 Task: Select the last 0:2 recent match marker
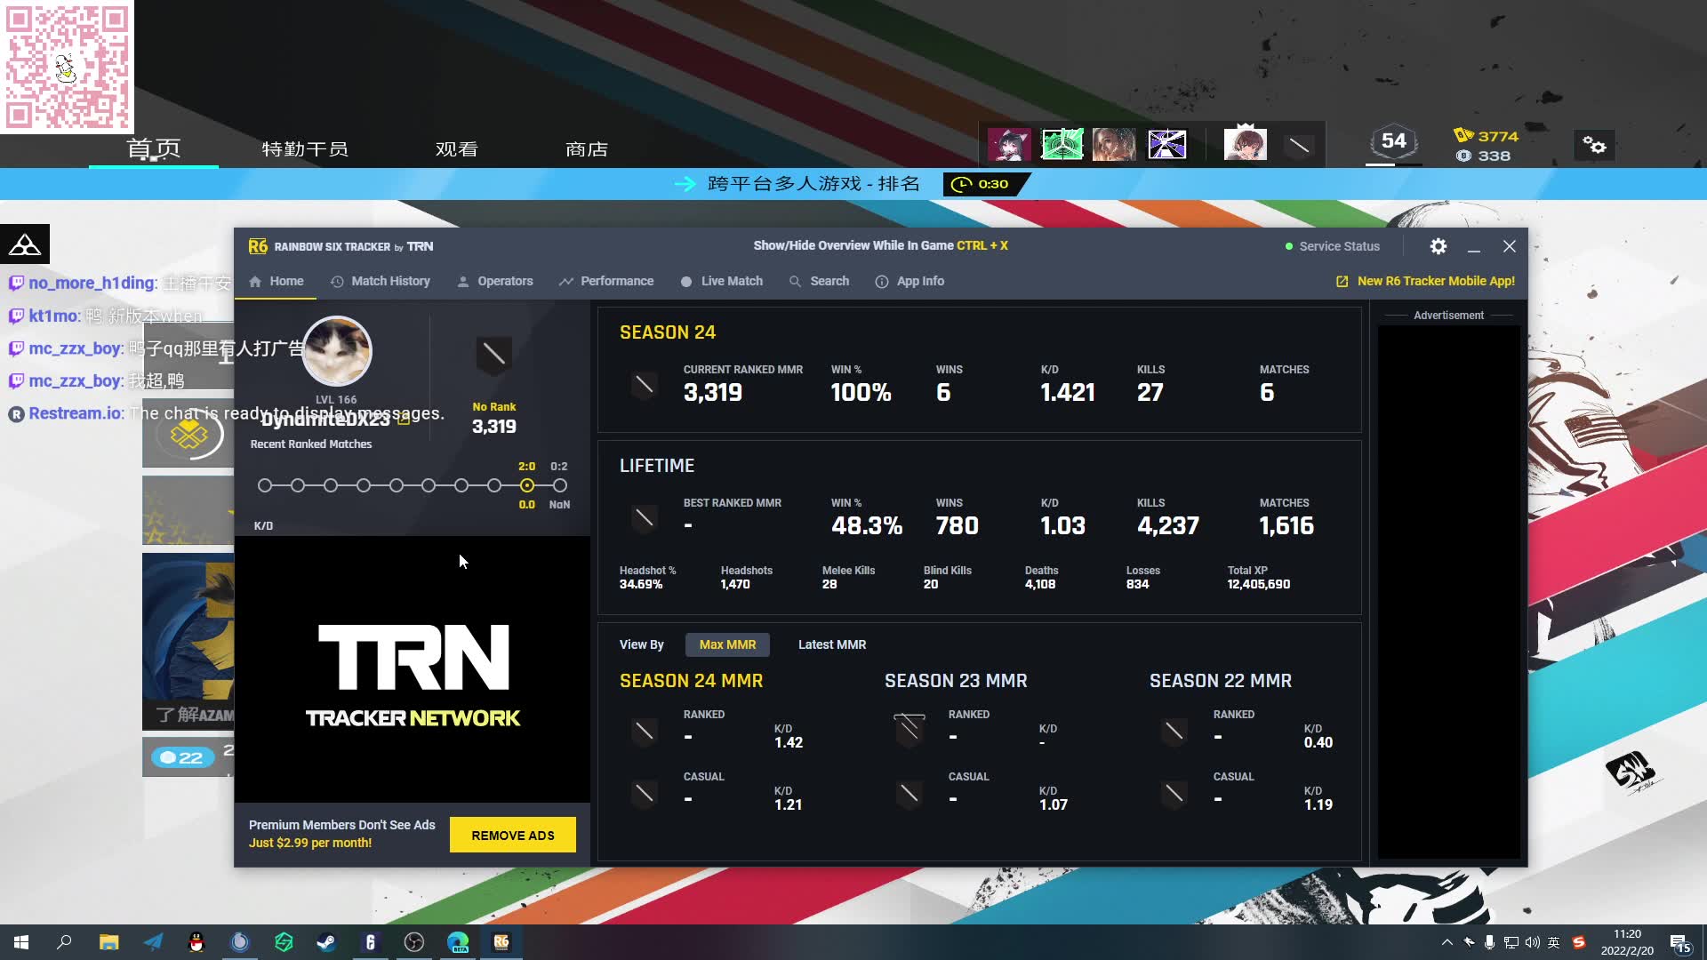tap(560, 485)
